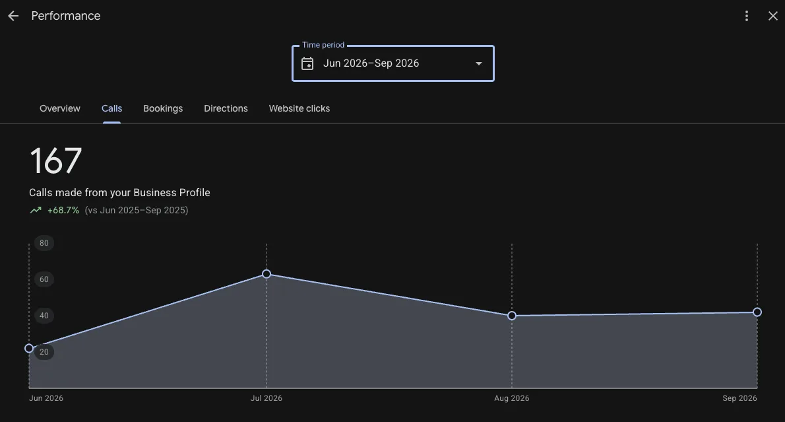Expand the Time period dropdown arrow
Screen dimensions: 785x422
[x=479, y=63]
